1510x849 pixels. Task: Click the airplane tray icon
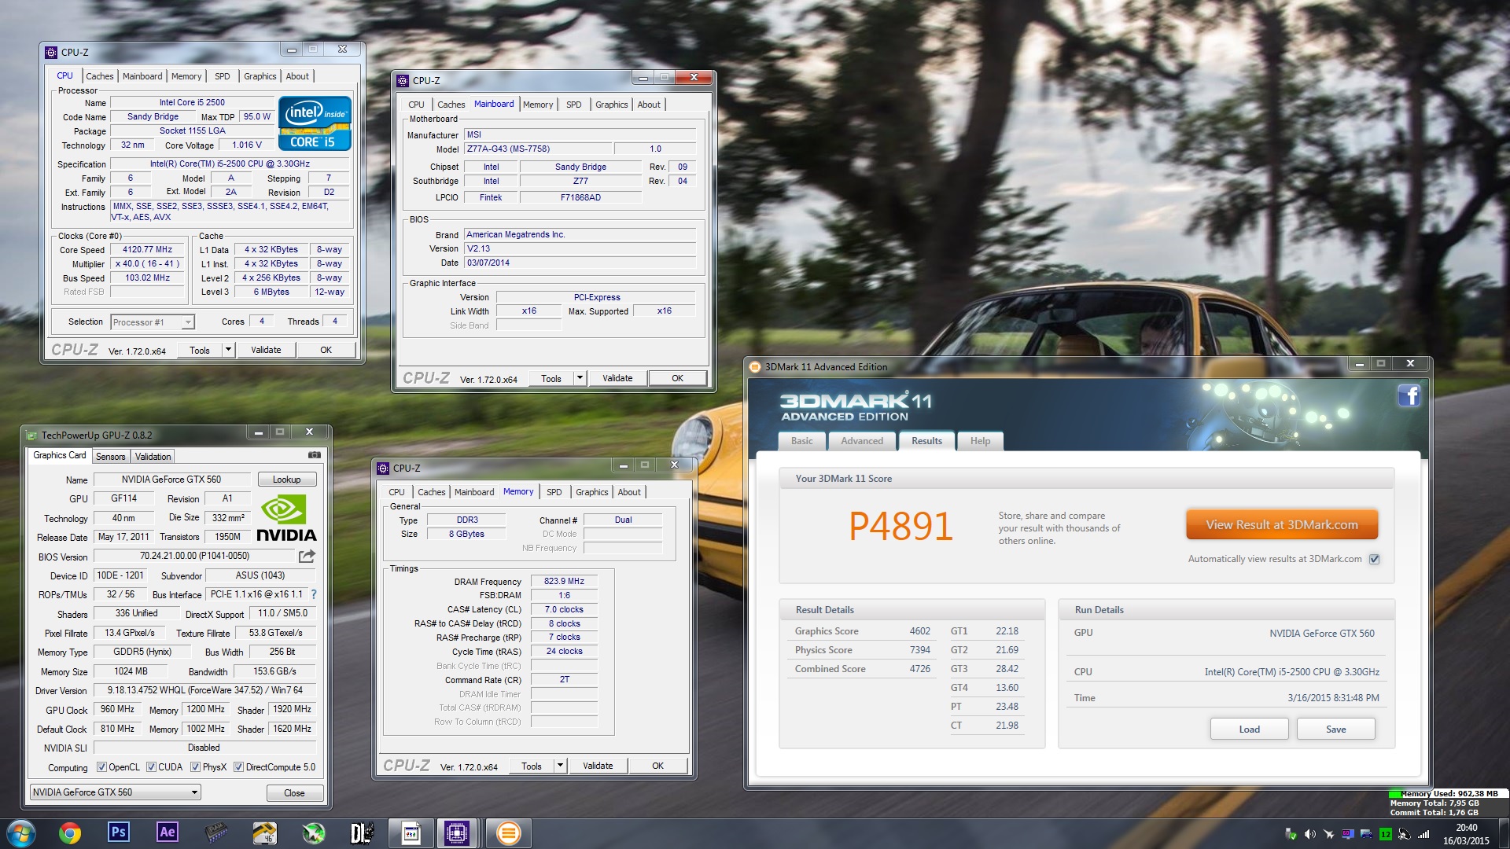[1328, 834]
